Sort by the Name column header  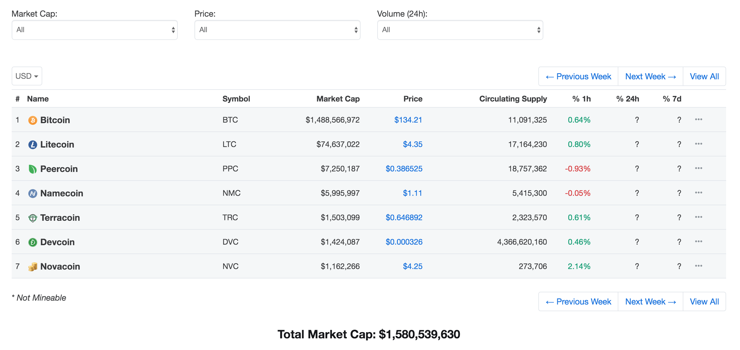pyautogui.click(x=38, y=99)
